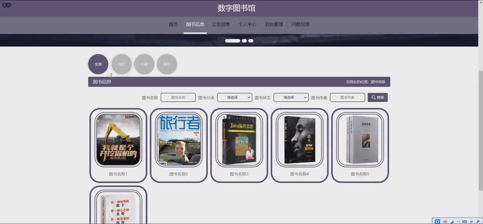Viewport: 483px width, 224px height.
Task: Focus the 图书作者 search input
Action: (347, 97)
